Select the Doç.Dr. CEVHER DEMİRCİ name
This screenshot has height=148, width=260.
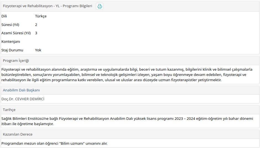[23, 99]
